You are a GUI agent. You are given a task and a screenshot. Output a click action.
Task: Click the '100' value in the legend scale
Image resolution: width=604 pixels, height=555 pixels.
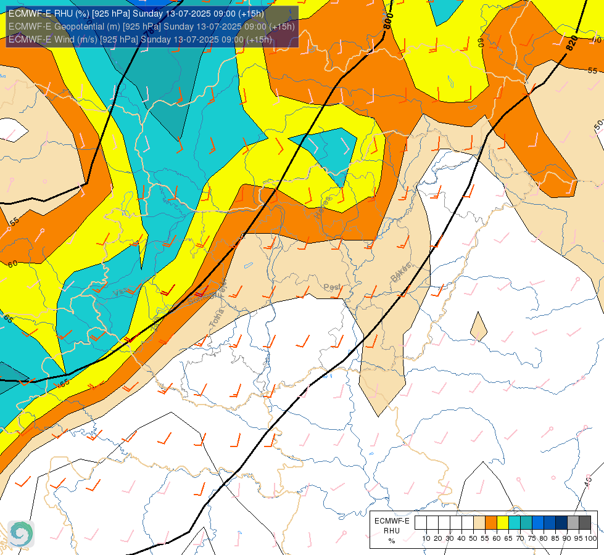click(590, 538)
